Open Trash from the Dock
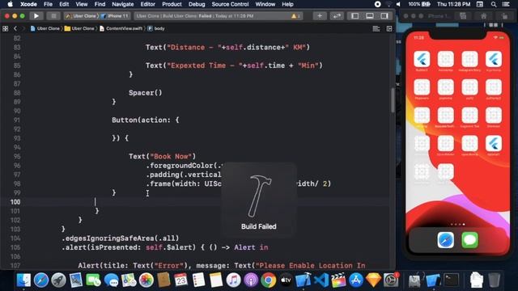 pyautogui.click(x=494, y=280)
